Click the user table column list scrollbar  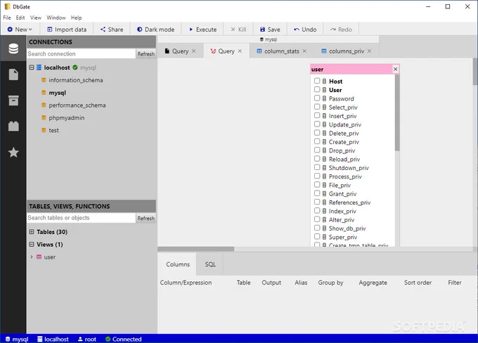(397, 112)
